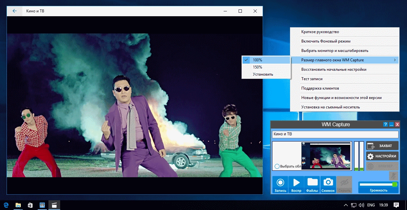Choose Выбрать монитор и масштабировать

pos(345,51)
